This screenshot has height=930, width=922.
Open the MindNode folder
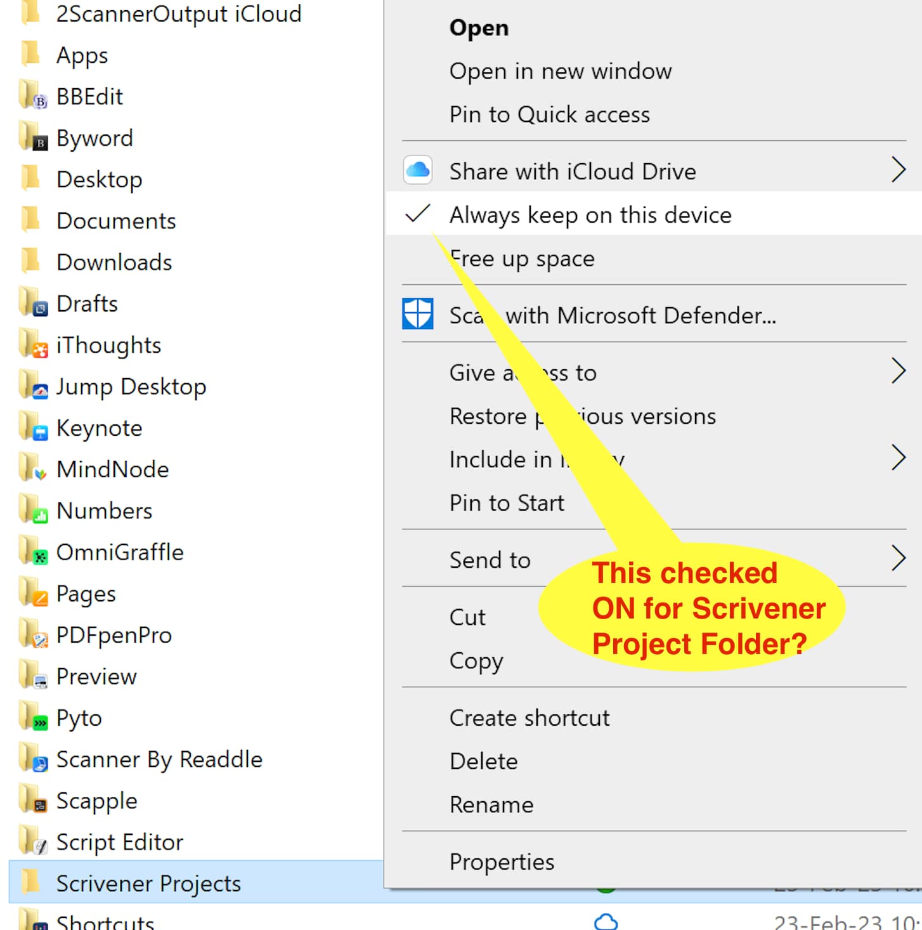112,469
